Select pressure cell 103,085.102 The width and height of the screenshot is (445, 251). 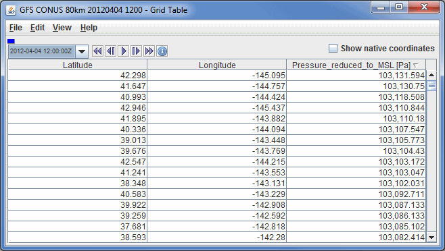356,226
